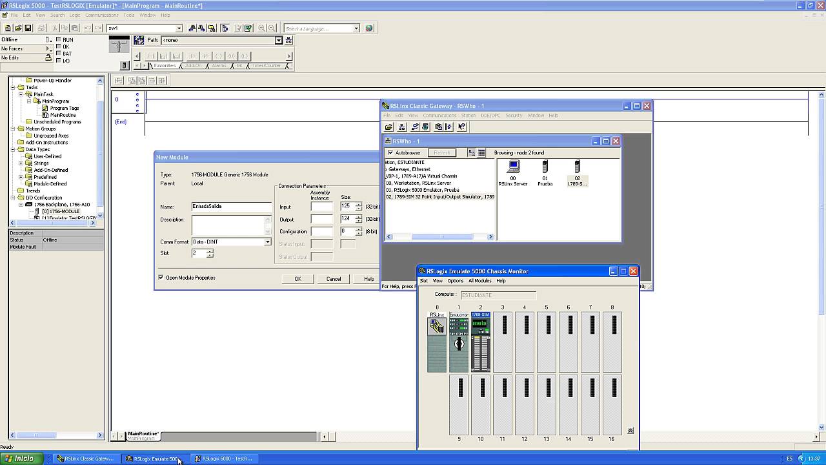This screenshot has width=826, height=465.
Task: Open the Tools menu in RSLogix 5000
Action: tap(129, 15)
